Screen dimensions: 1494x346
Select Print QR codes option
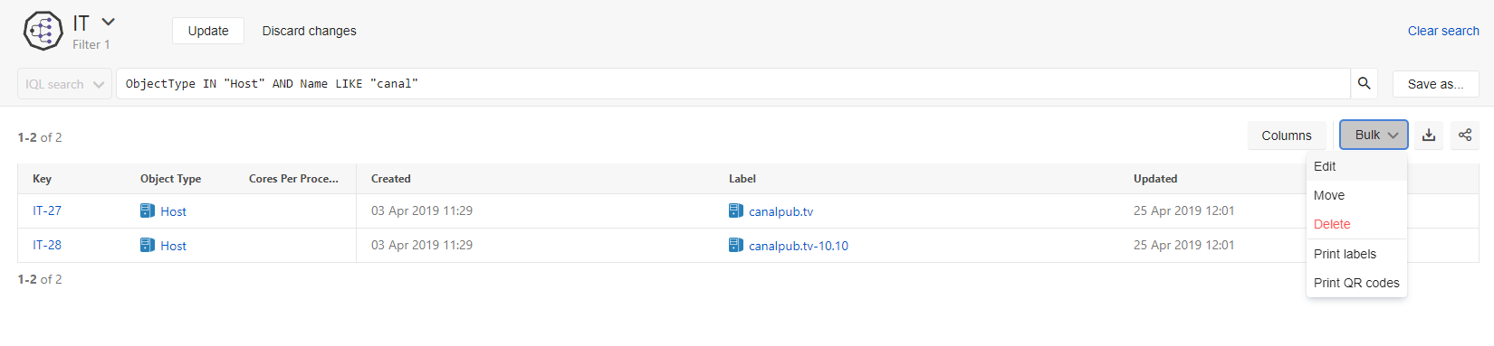(x=1356, y=283)
